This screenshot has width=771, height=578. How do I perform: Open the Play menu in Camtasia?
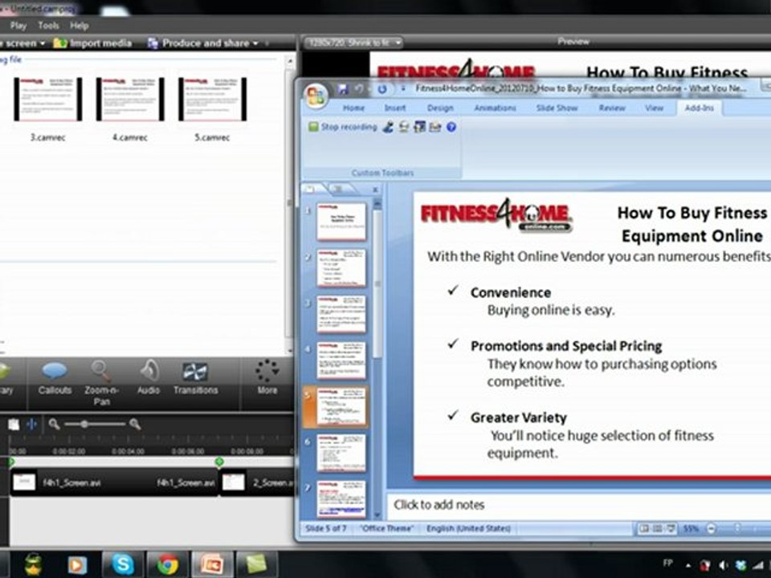point(18,26)
